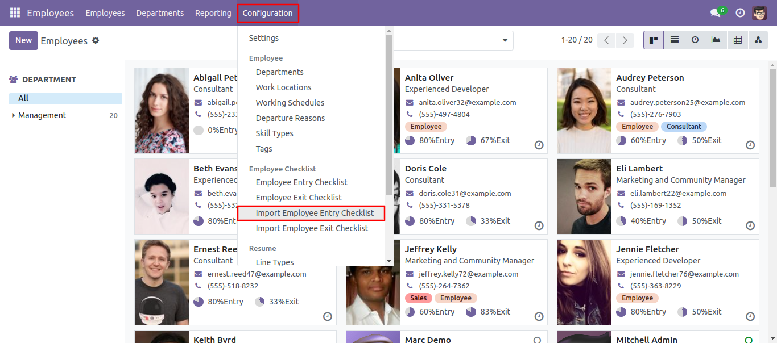This screenshot has height=343, width=777.
Task: Open the conversations messages icon
Action: [x=716, y=12]
